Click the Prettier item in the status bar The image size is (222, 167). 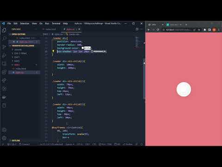pyautogui.click(x=128, y=144)
